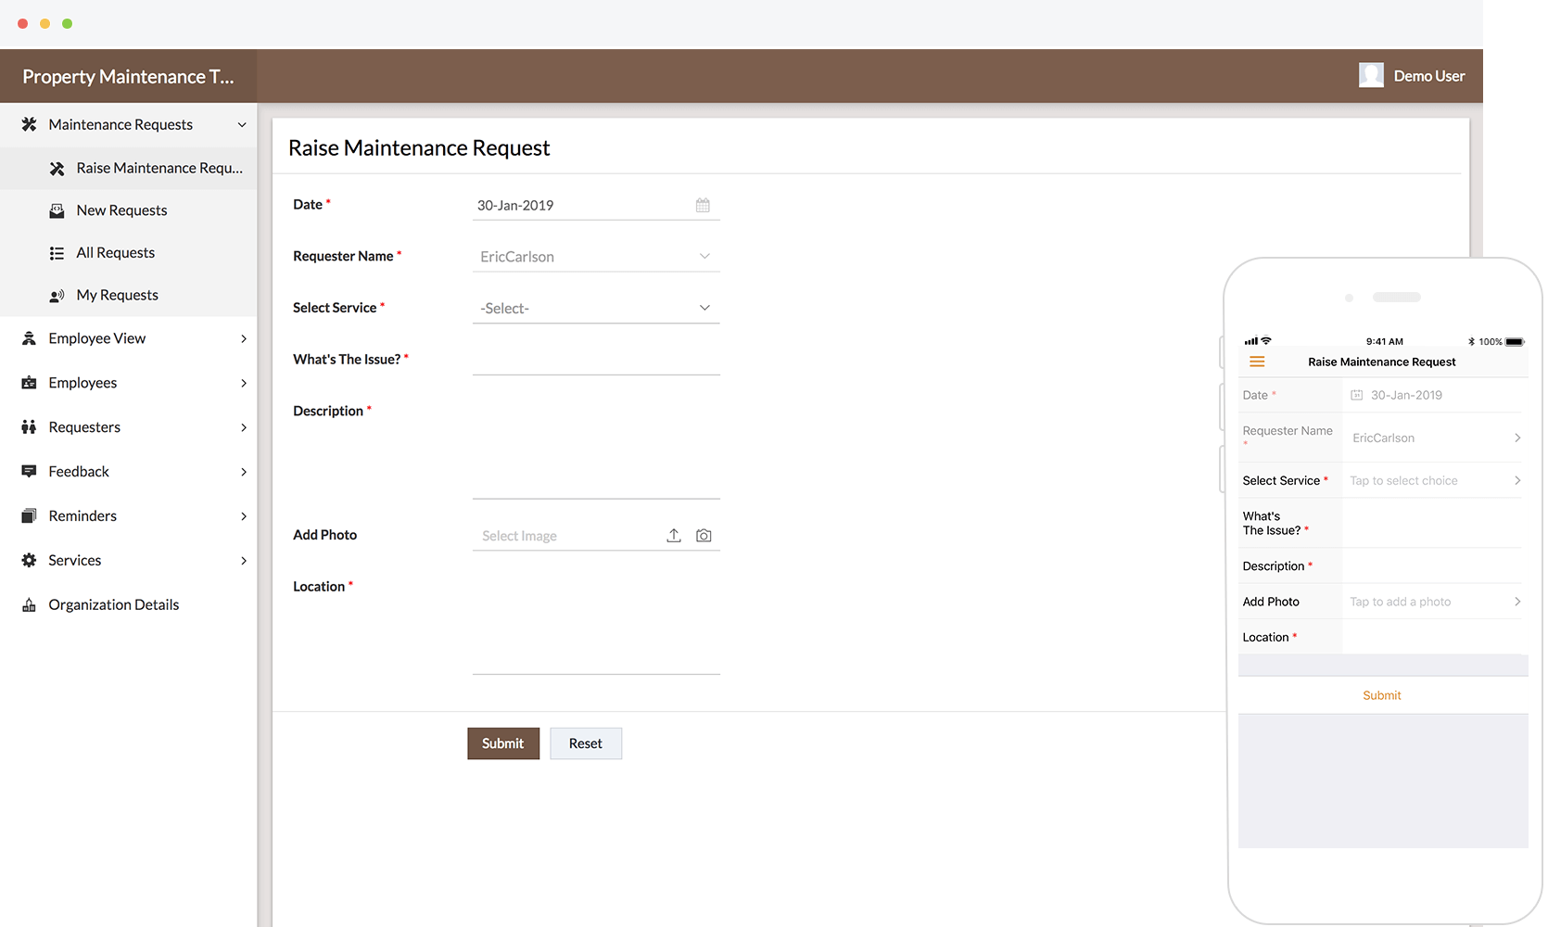The width and height of the screenshot is (1548, 927).
Task: Tap Submit in the mobile preview
Action: pos(1381,695)
